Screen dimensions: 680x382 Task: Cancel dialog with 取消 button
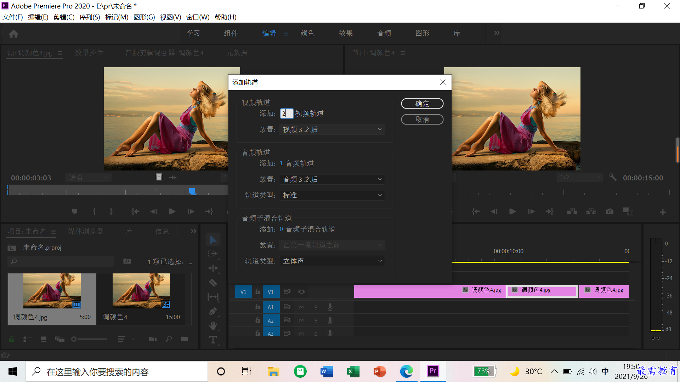coord(422,120)
